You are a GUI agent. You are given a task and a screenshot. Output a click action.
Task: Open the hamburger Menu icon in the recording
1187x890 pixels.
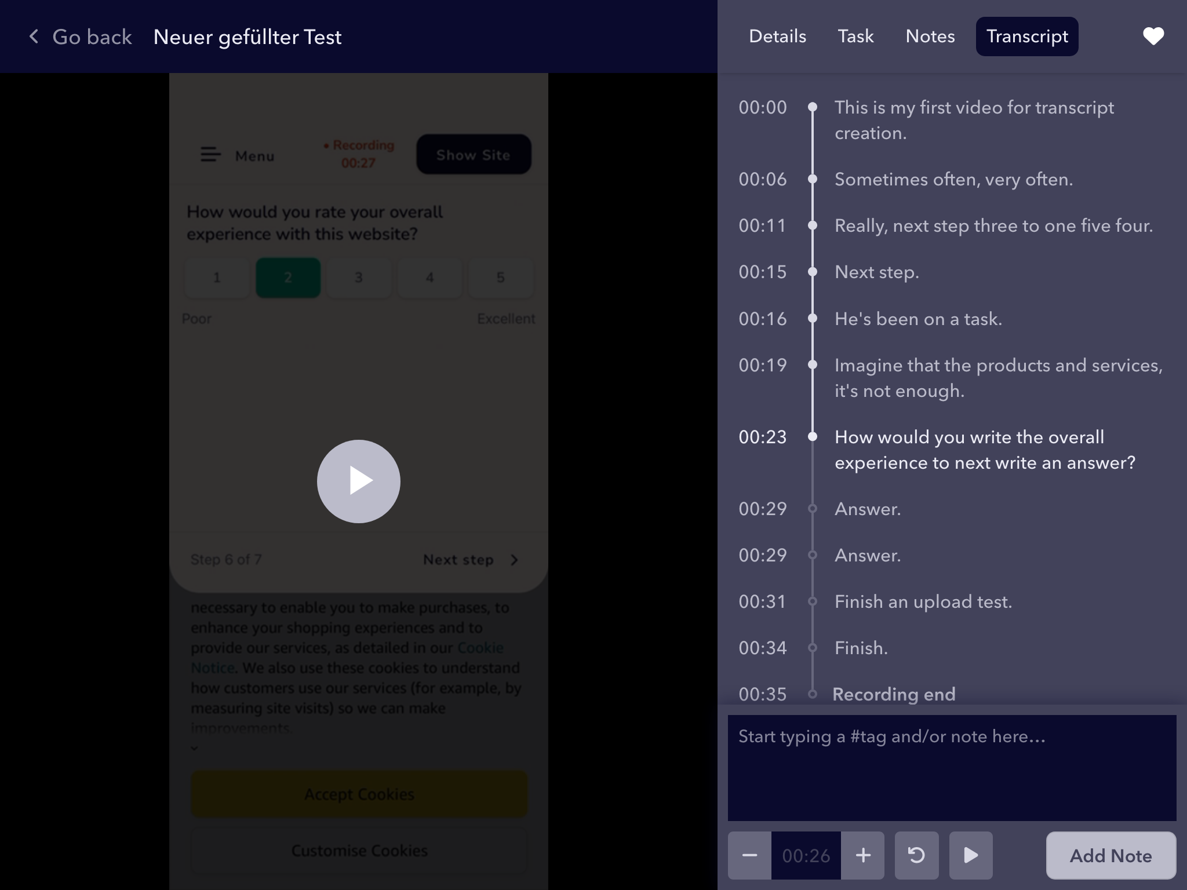coord(210,155)
